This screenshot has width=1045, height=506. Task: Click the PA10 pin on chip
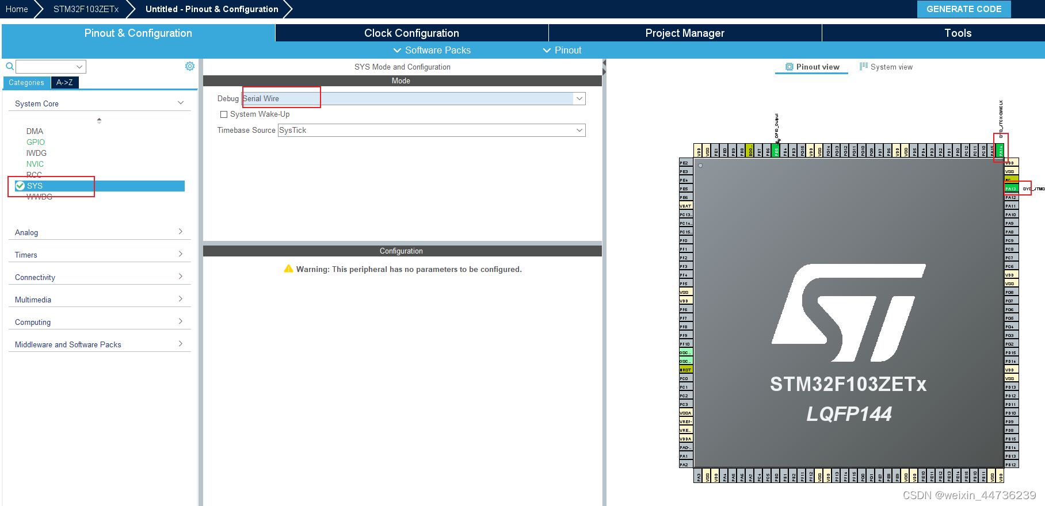1012,214
